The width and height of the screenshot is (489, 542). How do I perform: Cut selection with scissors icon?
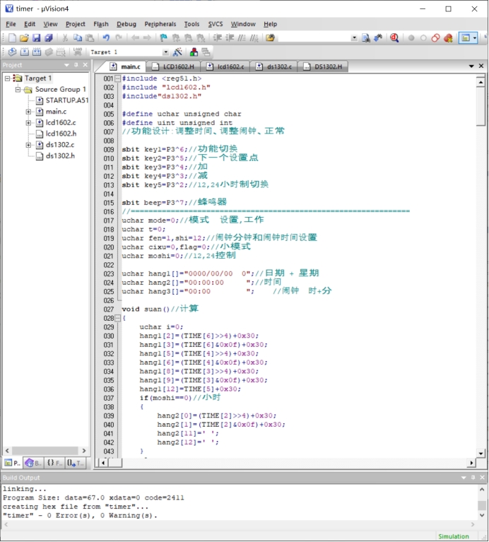click(65, 37)
